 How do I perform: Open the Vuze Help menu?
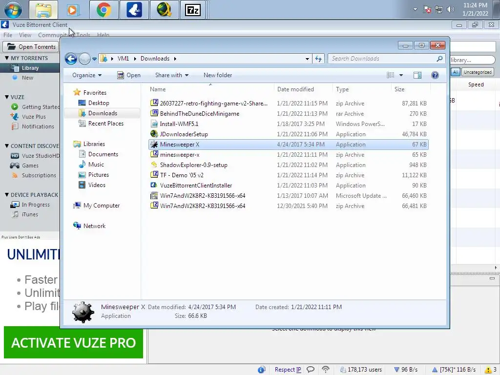tap(103, 35)
